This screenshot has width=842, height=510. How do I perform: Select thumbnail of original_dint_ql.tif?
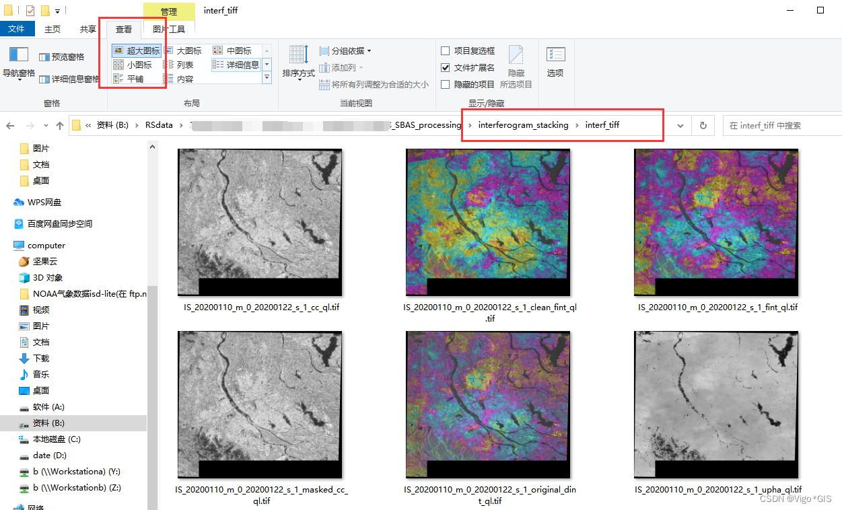click(x=488, y=404)
